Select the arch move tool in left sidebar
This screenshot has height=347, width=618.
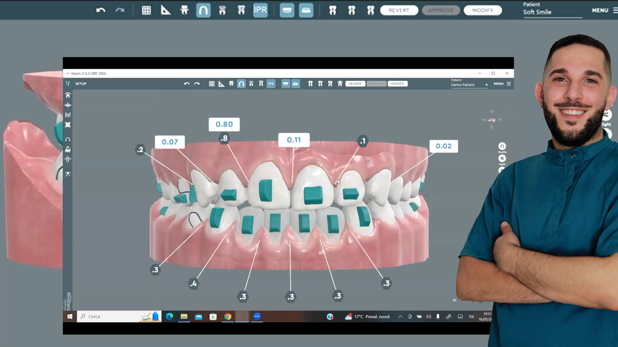pyautogui.click(x=68, y=105)
